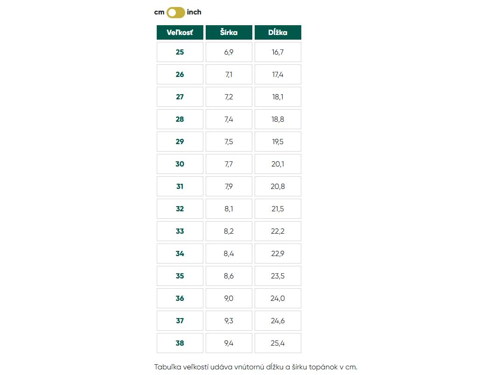The height and width of the screenshot is (375, 493).
Task: Select size 28 cell
Action: click(180, 119)
